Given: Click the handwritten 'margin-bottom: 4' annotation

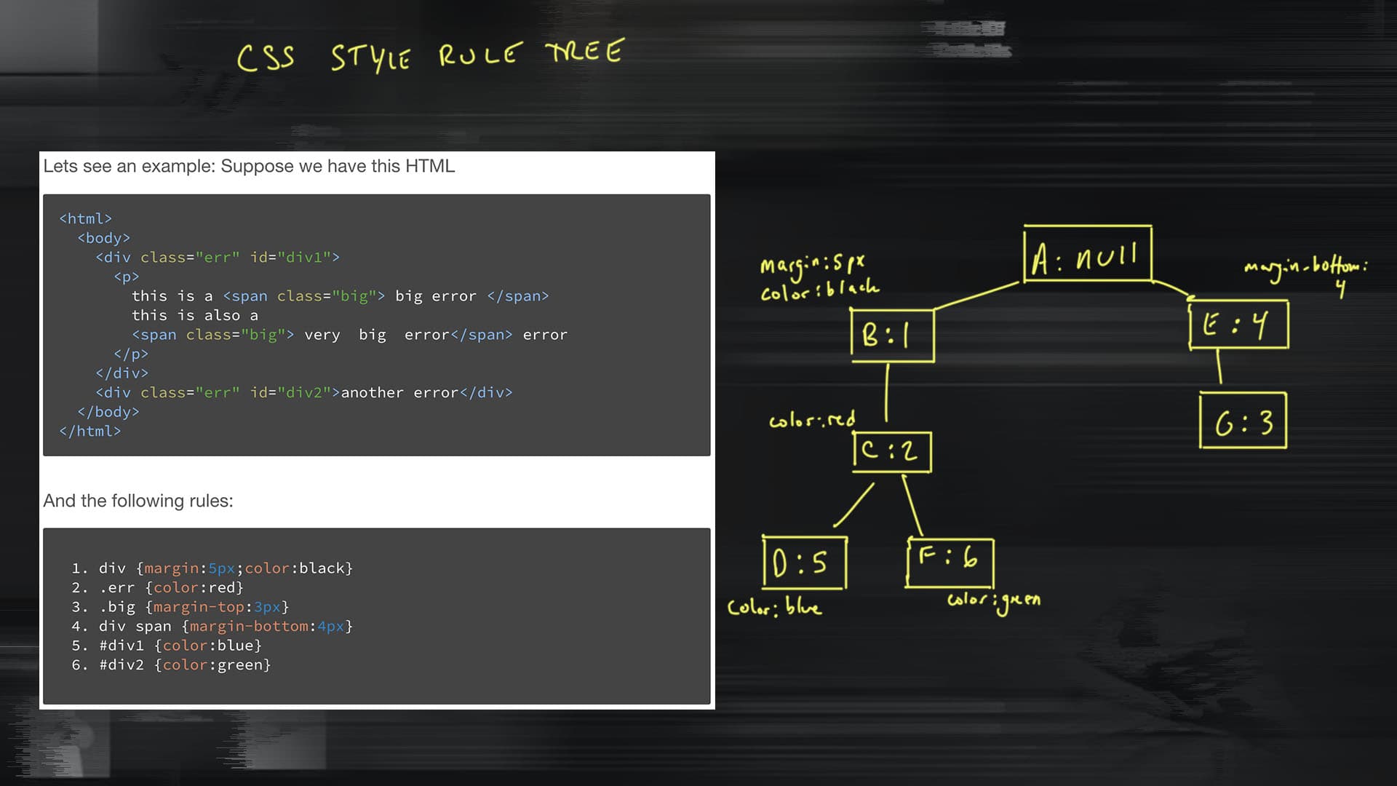Looking at the screenshot, I should 1306,275.
